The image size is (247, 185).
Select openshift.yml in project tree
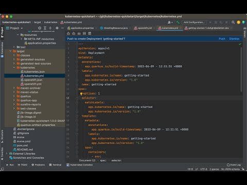32,84
